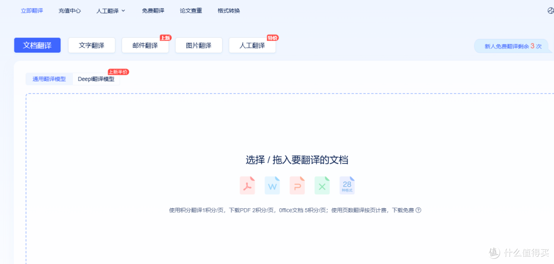Open 充值中心 in top navigation
554x264 pixels.
(70, 11)
